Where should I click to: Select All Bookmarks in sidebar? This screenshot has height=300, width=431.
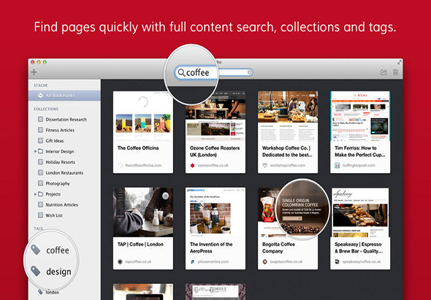(x=64, y=96)
